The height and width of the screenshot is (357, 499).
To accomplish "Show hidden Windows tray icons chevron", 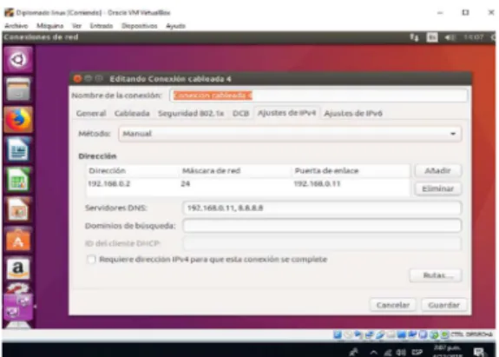I will point(374,353).
